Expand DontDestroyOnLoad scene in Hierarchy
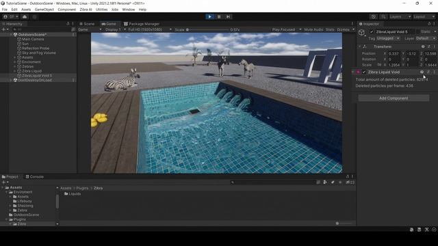Image resolution: width=438 pixels, height=246 pixels. pos(11,80)
